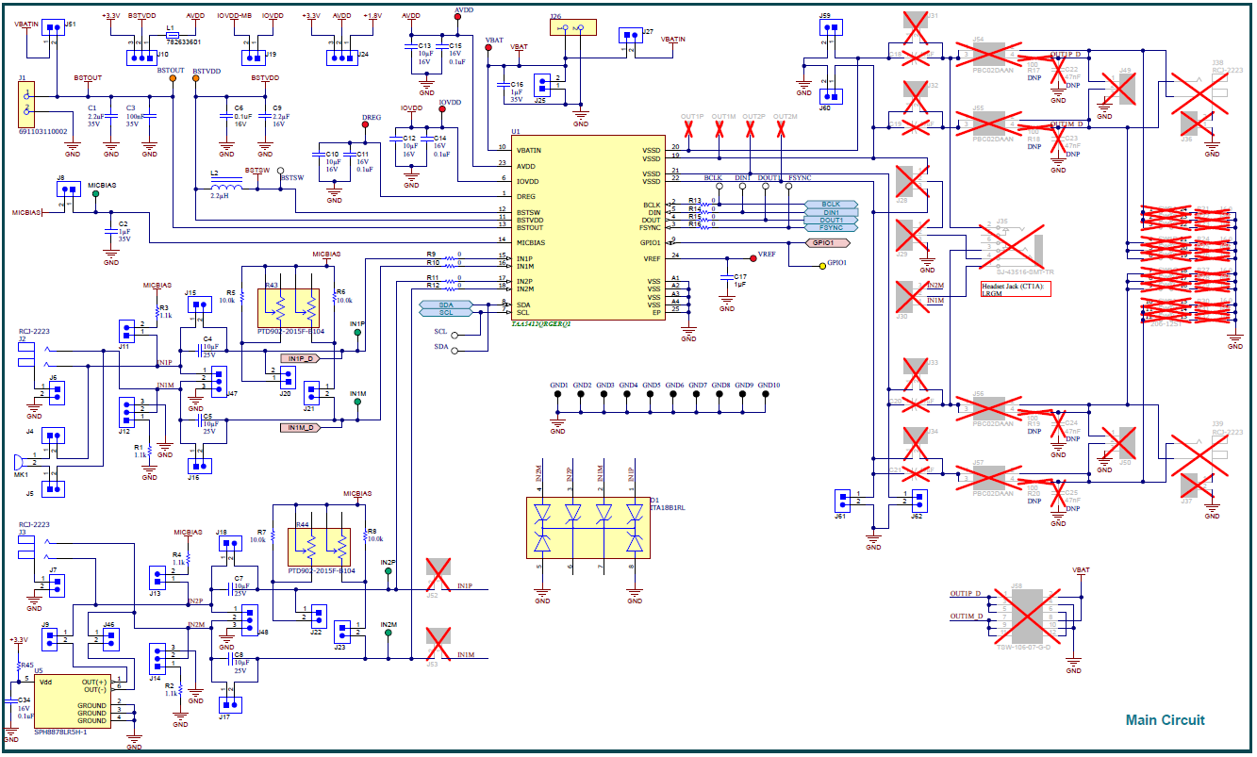Select the R44 dual potentiometer
Viewport: 1257px width, 757px height.
(319, 546)
